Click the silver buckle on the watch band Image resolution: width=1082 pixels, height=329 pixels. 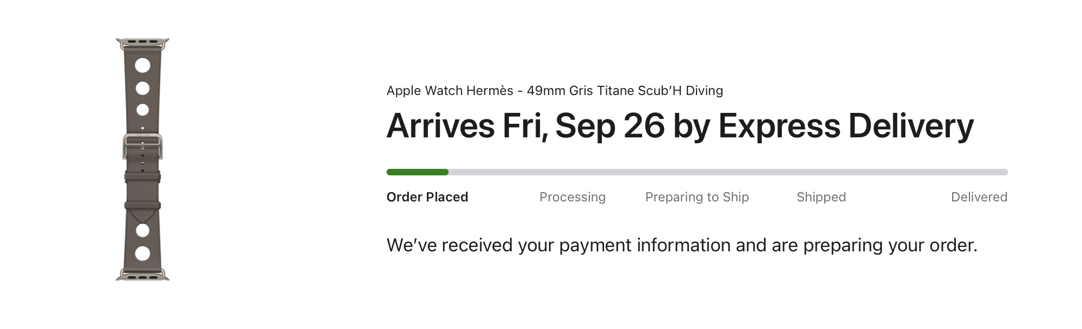click(x=142, y=145)
